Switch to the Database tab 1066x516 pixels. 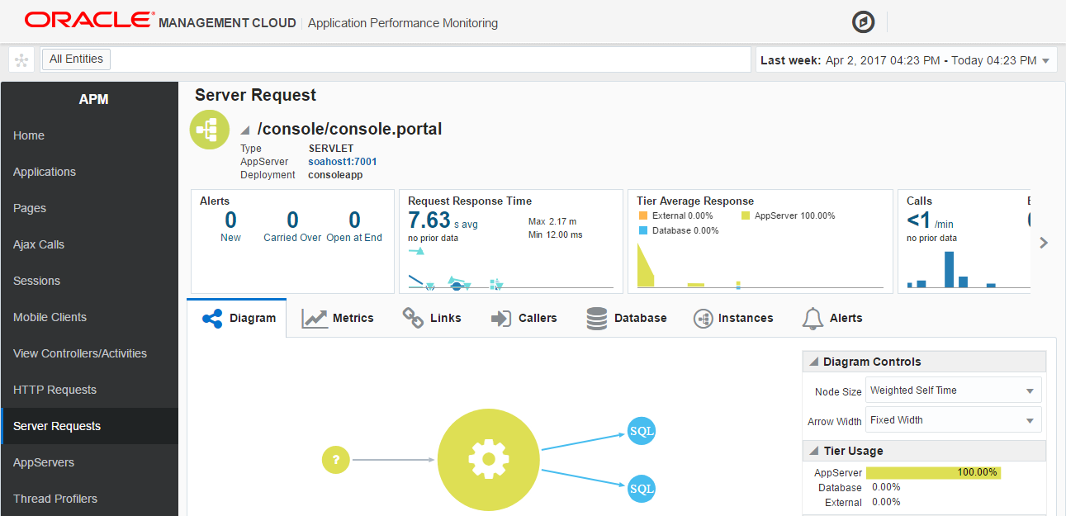[x=626, y=318]
